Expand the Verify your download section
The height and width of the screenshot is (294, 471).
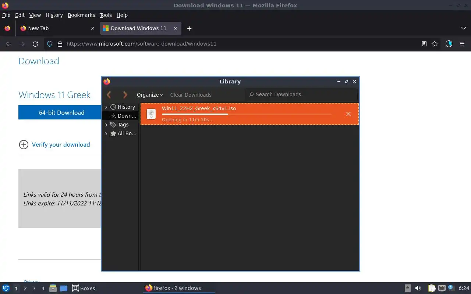[x=24, y=144]
